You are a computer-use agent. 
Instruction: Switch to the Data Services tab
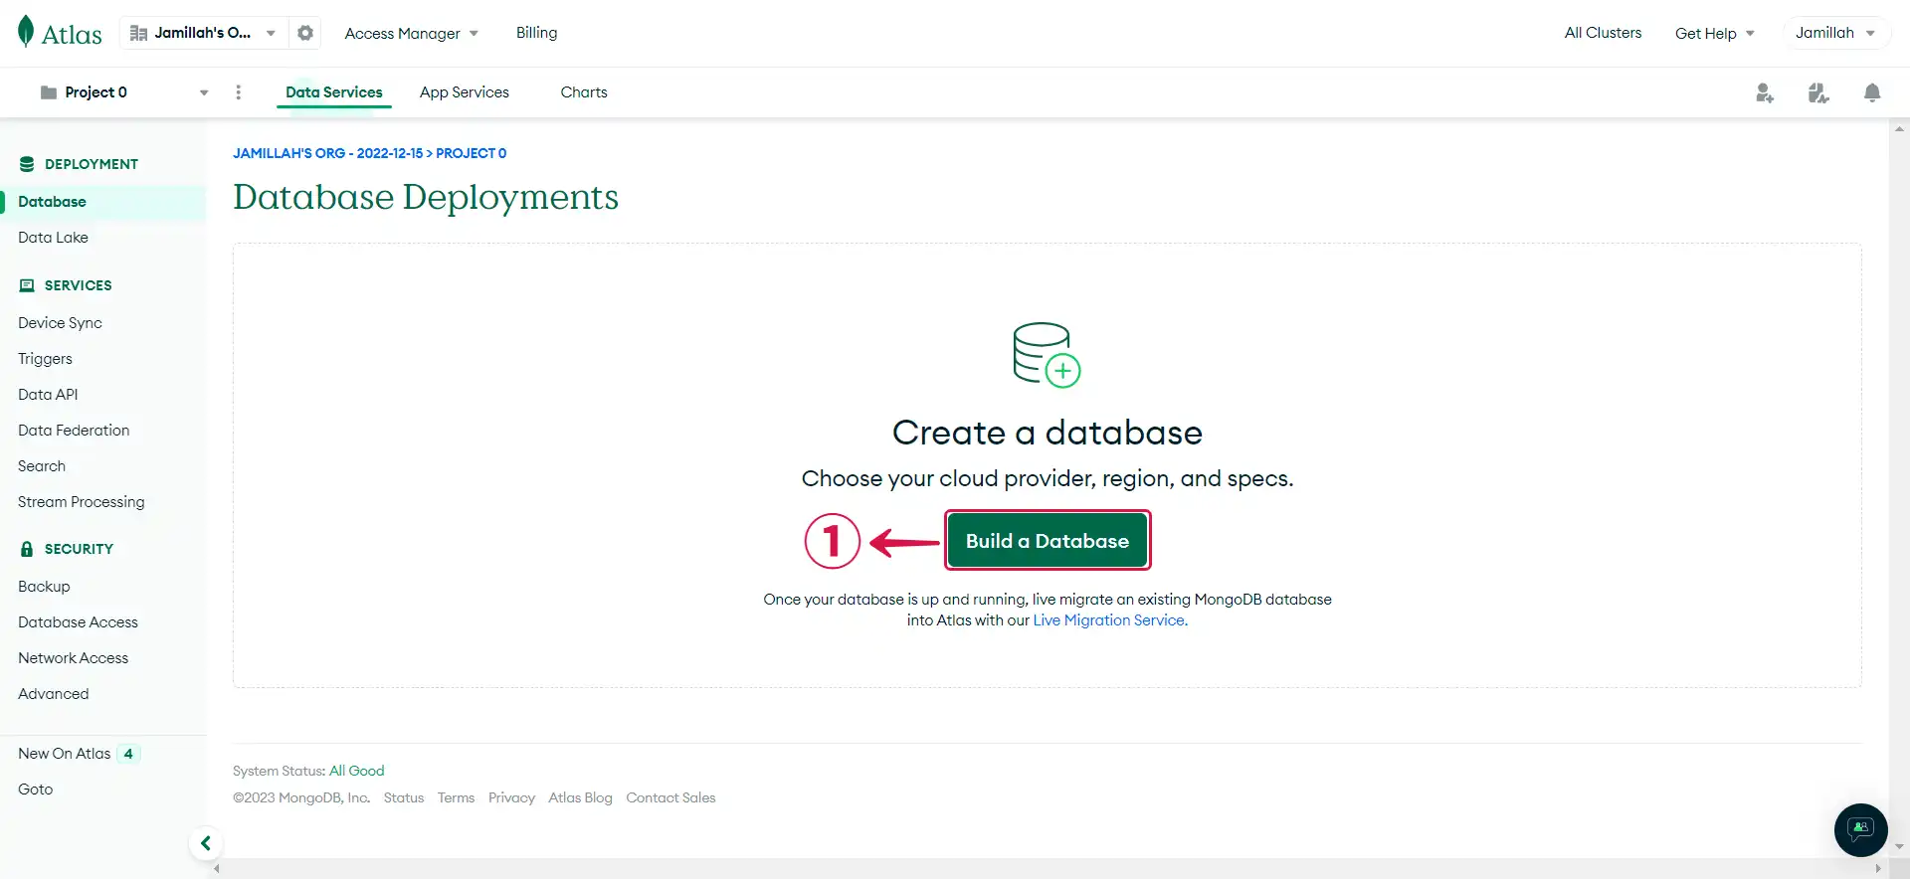(334, 92)
